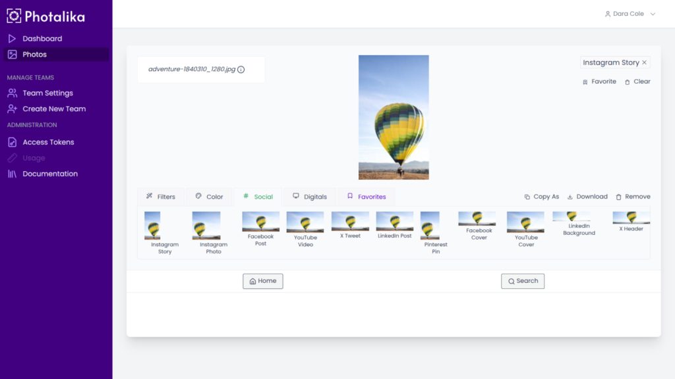Clear the current selection
Viewport: 675px width, 379px height.
[x=637, y=82]
